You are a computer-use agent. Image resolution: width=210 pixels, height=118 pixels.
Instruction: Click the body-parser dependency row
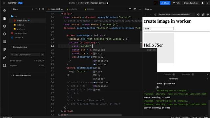[27, 61]
